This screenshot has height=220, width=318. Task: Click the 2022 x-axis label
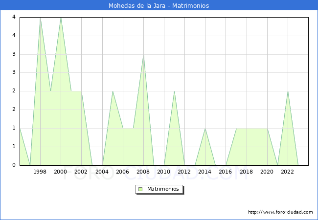coord(287,172)
